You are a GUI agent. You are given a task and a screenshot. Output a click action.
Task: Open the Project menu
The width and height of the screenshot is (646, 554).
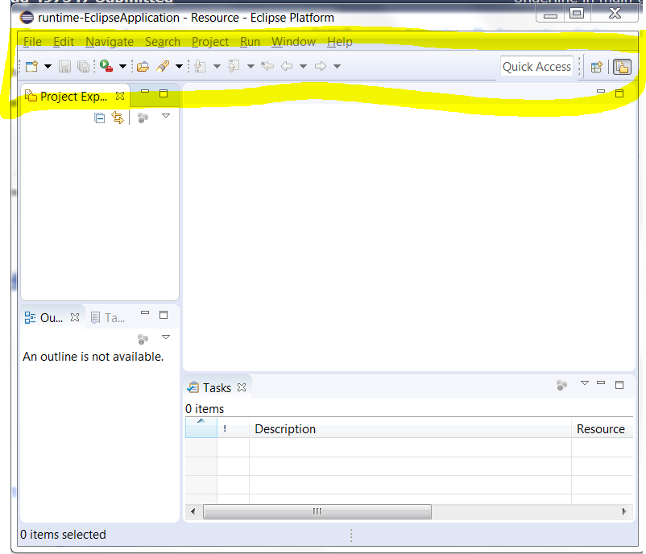(210, 42)
